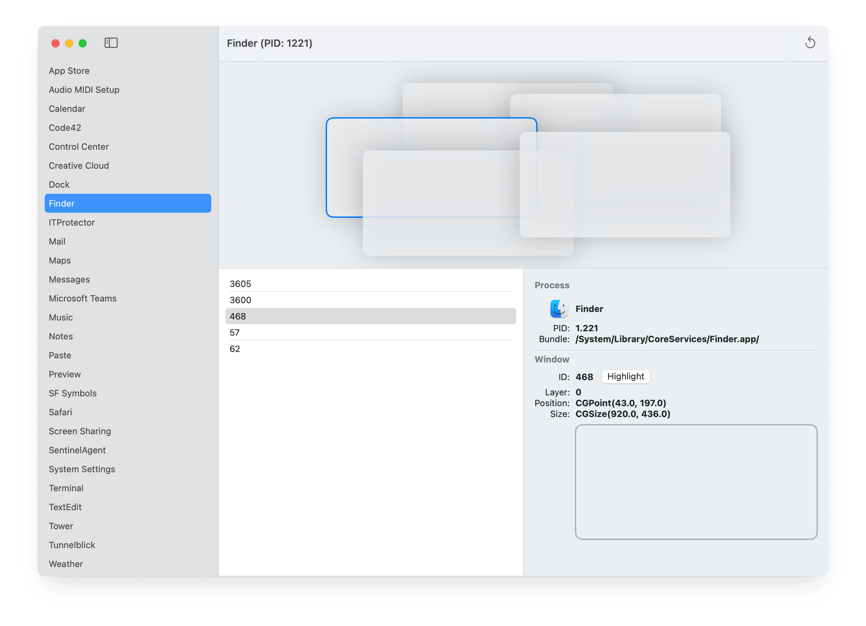Click the Highlight button for window 468
This screenshot has width=866, height=626.
[625, 376]
